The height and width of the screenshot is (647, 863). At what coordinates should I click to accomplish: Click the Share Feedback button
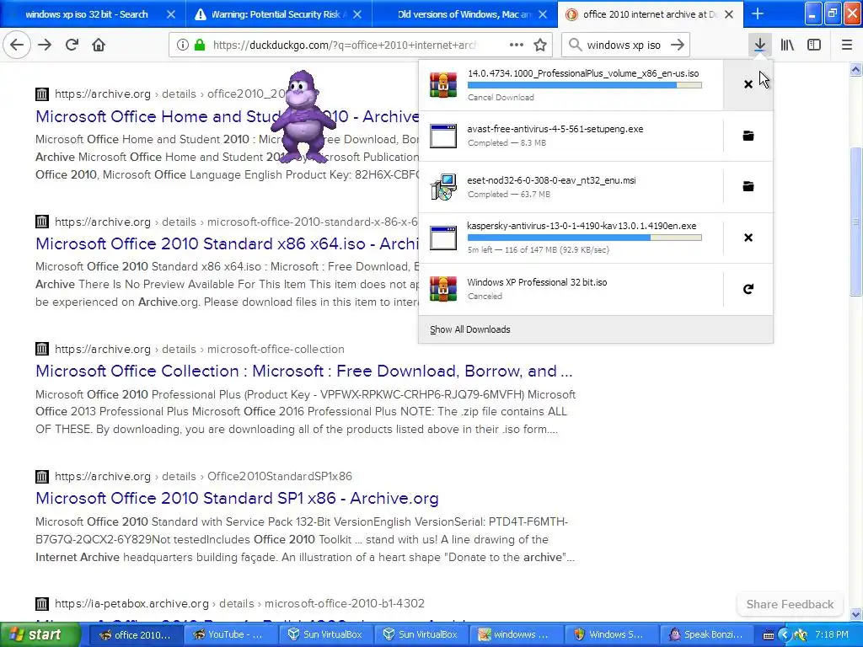coord(790,604)
